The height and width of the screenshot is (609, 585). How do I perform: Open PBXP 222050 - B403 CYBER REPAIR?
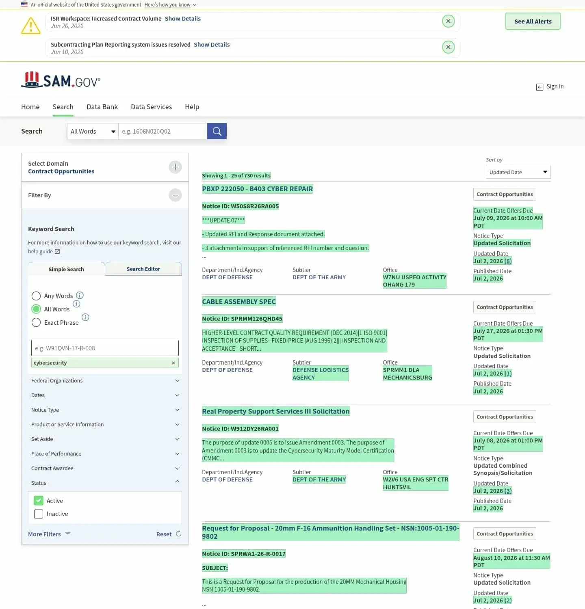pyautogui.click(x=258, y=189)
